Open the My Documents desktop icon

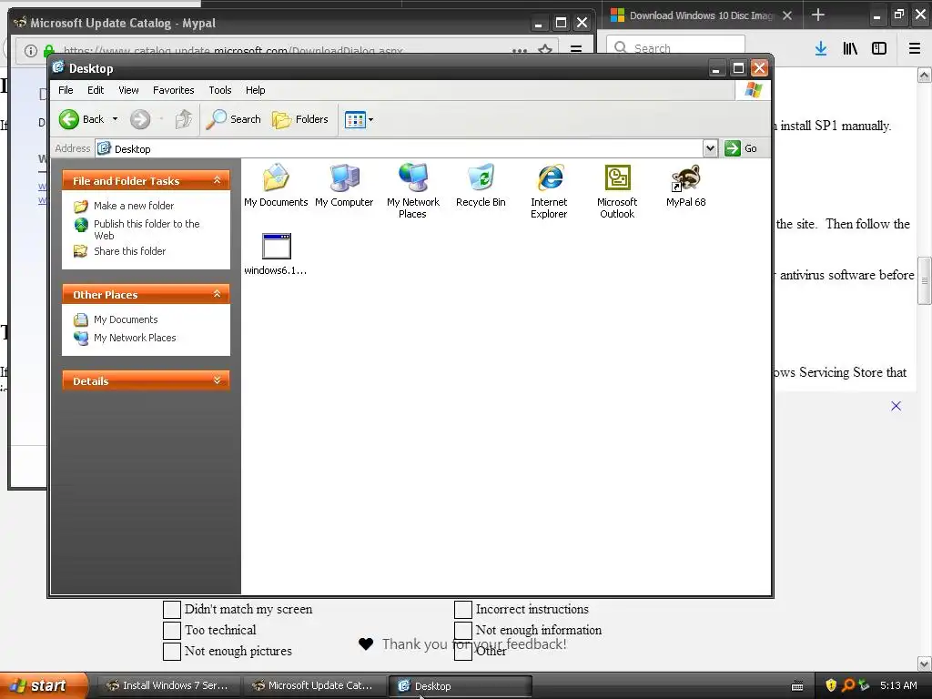276,185
